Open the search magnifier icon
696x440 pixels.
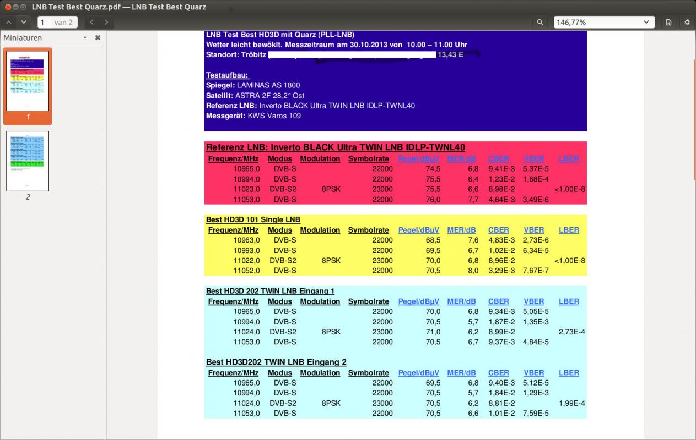click(x=540, y=23)
